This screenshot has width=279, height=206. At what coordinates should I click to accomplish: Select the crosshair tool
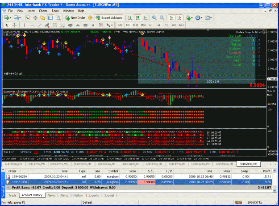pyautogui.click(x=15, y=25)
